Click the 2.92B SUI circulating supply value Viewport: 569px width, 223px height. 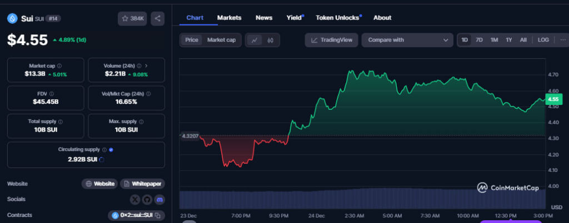pos(82,159)
